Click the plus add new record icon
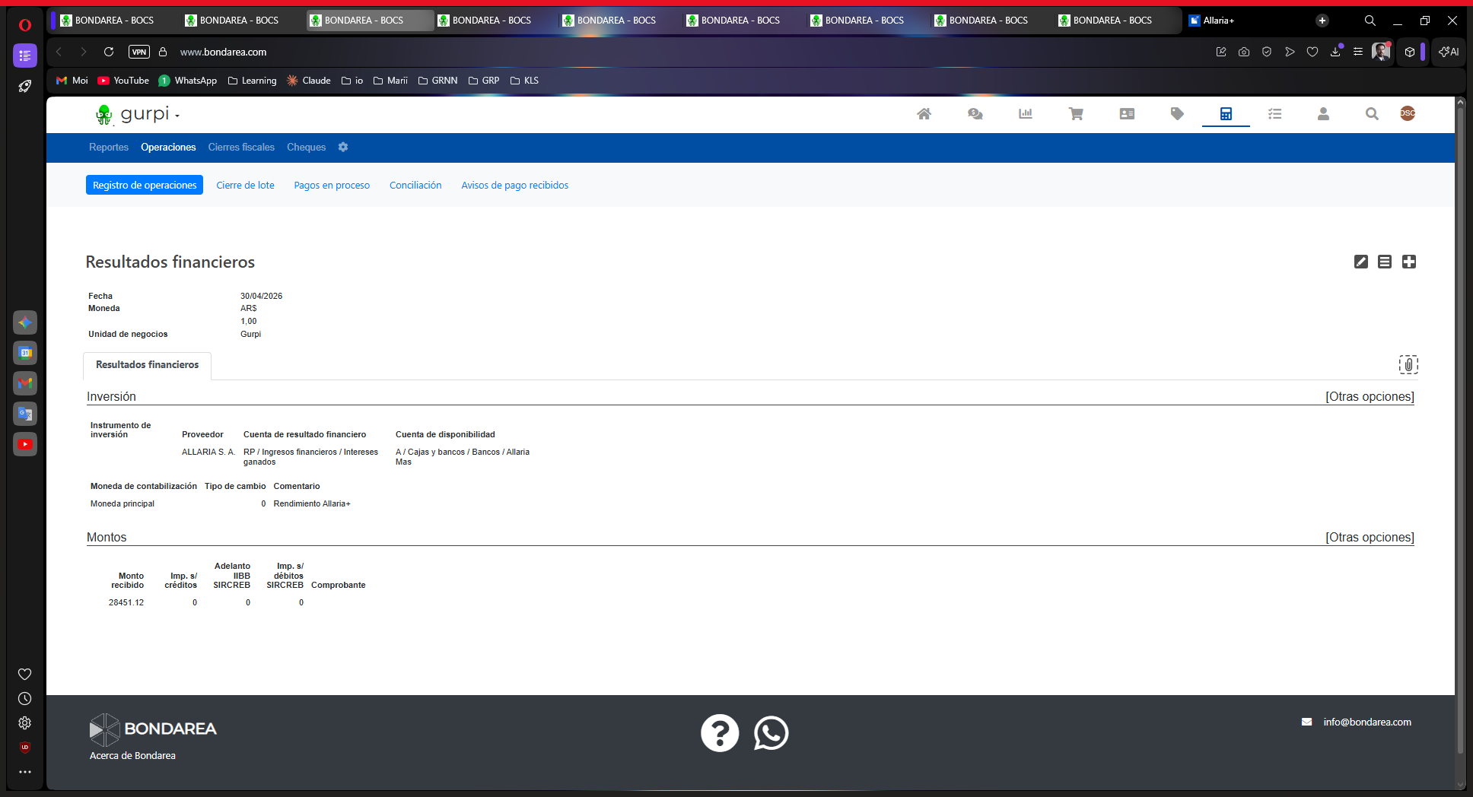The height and width of the screenshot is (797, 1473). tap(1409, 262)
